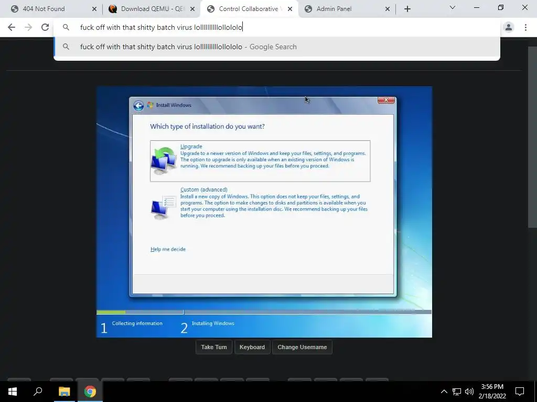This screenshot has height=402, width=537.
Task: Open the on-screen Keyboard button
Action: pos(252,347)
